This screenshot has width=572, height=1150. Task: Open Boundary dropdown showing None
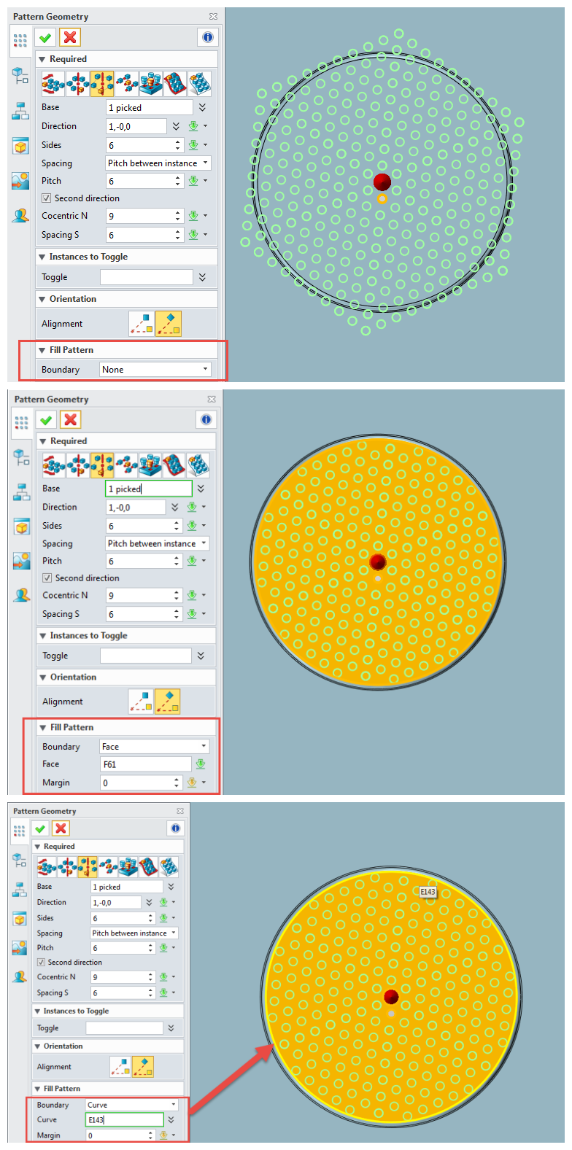[155, 370]
